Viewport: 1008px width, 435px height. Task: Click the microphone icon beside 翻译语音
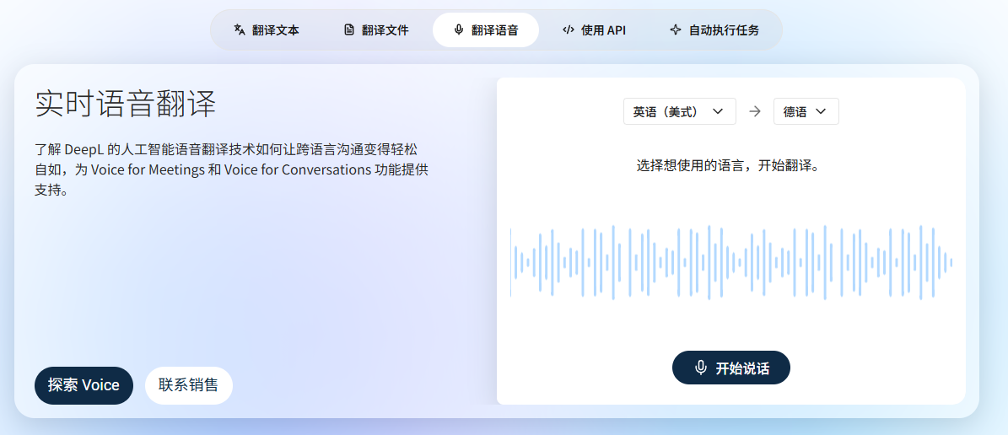tap(458, 30)
